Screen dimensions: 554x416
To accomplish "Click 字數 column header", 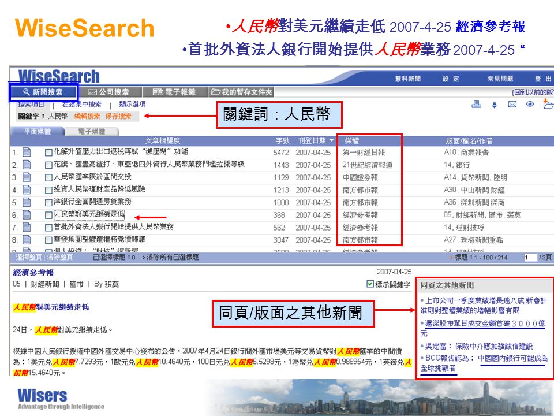I will pyautogui.click(x=283, y=140).
